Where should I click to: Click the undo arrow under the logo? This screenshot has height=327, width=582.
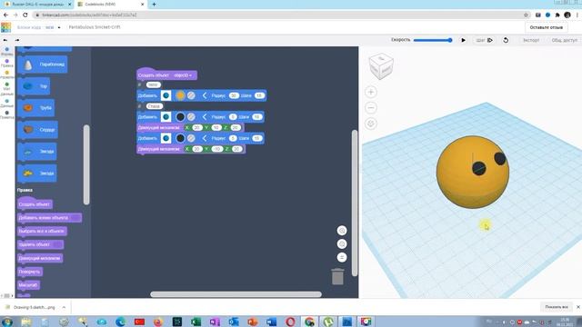click(5, 40)
